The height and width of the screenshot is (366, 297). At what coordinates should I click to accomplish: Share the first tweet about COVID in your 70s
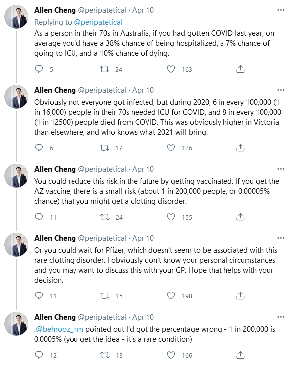point(240,69)
